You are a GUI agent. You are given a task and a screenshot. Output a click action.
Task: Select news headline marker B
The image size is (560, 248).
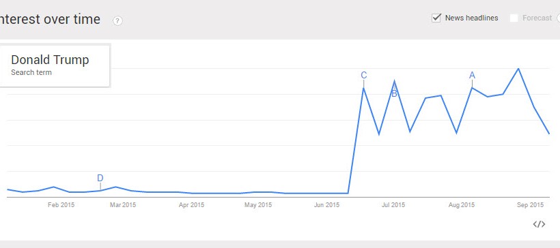[x=394, y=94]
